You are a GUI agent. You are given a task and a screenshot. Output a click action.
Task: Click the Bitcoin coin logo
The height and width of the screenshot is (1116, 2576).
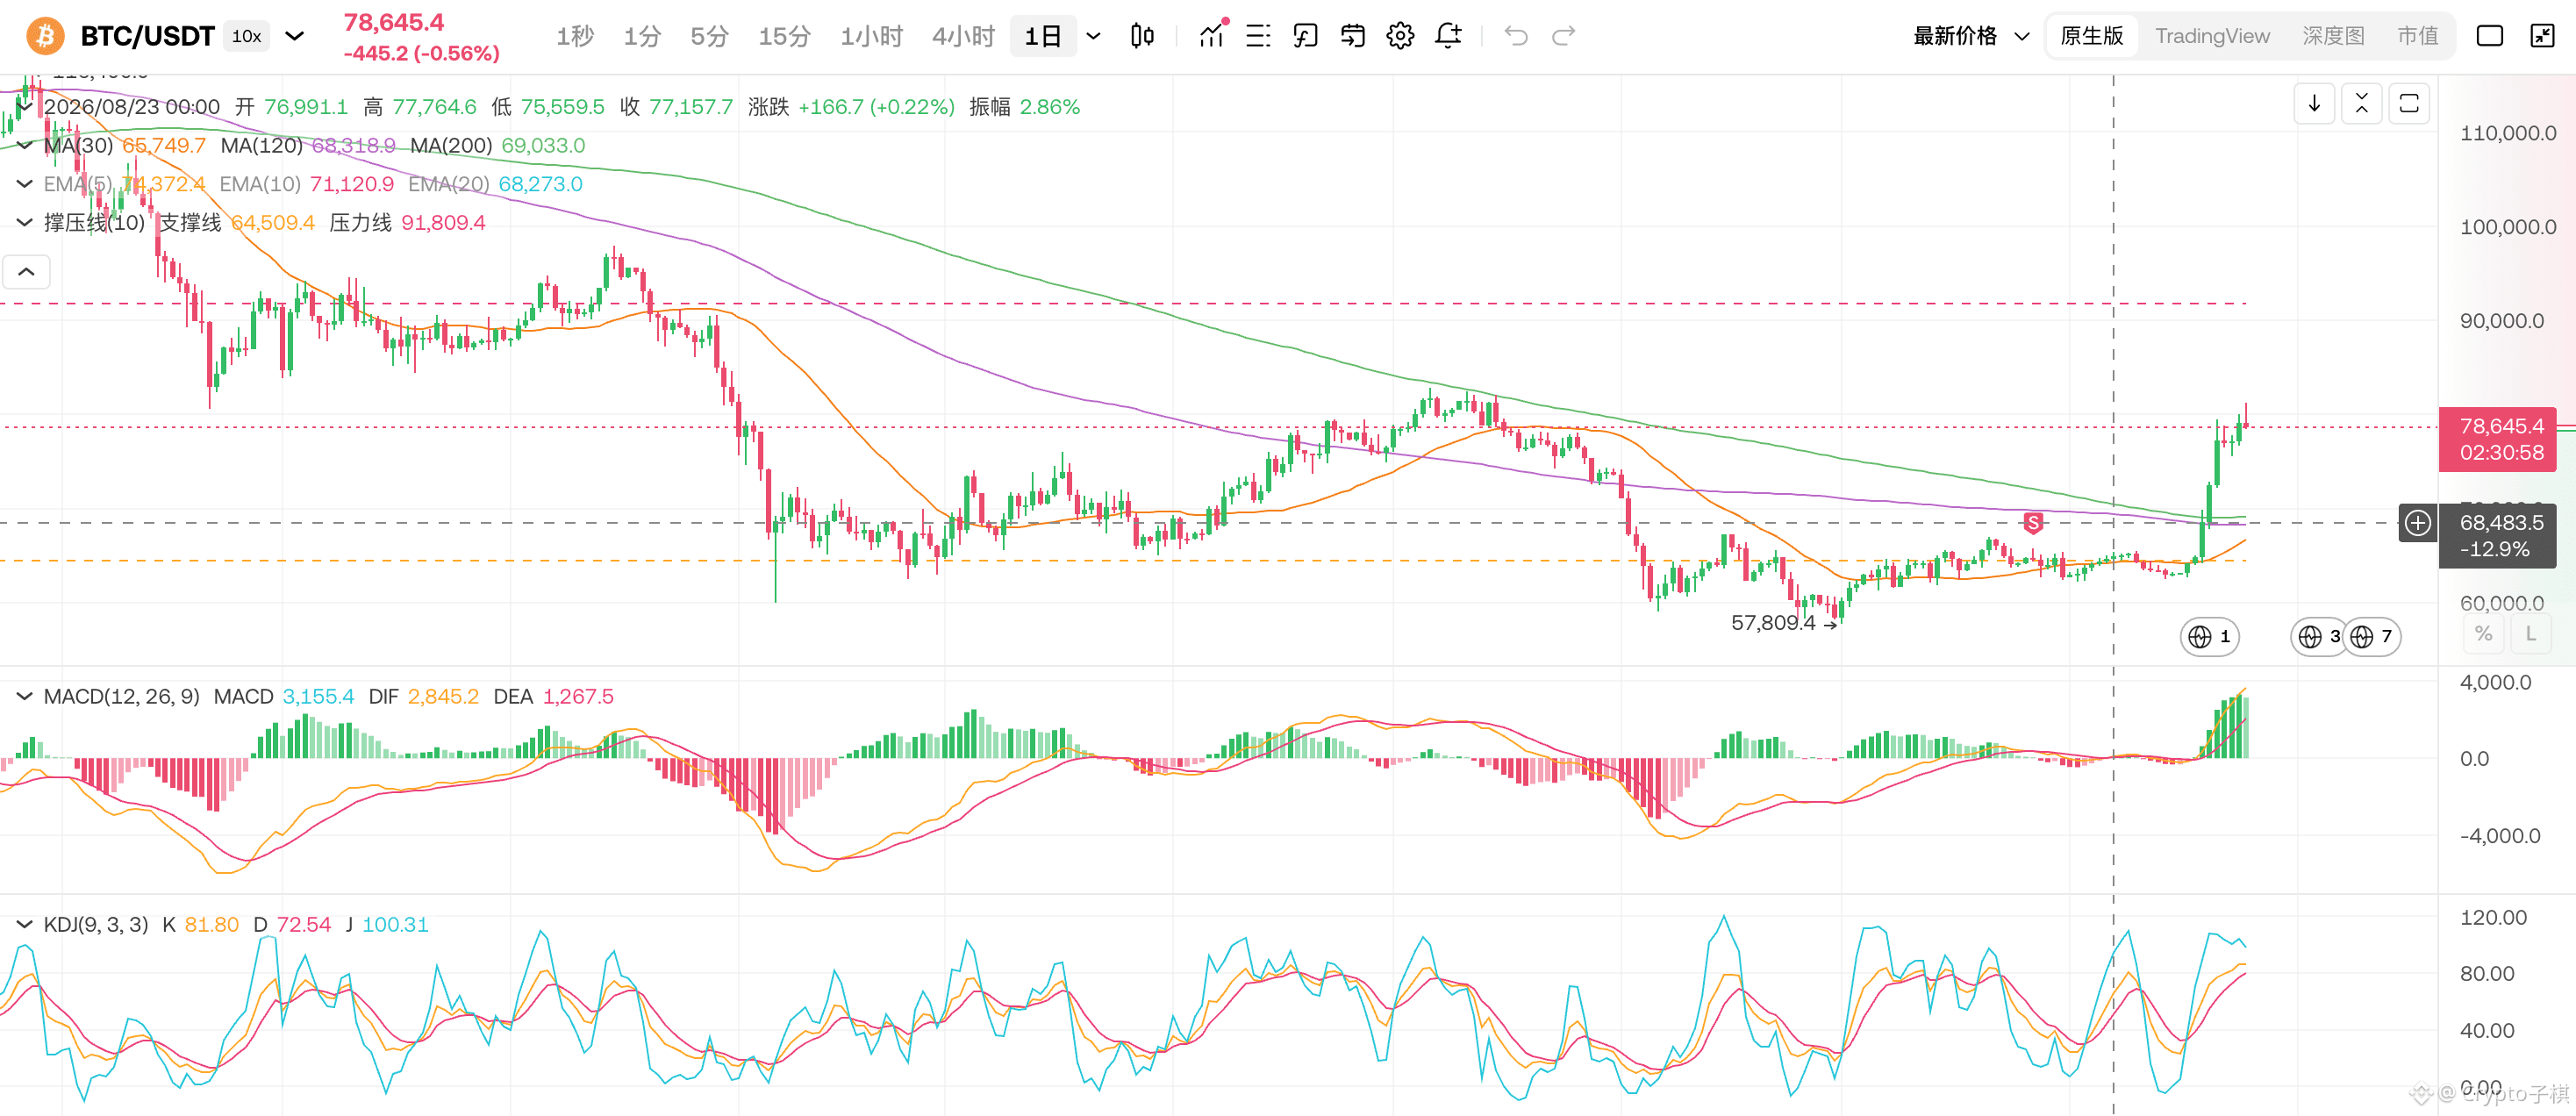45,36
